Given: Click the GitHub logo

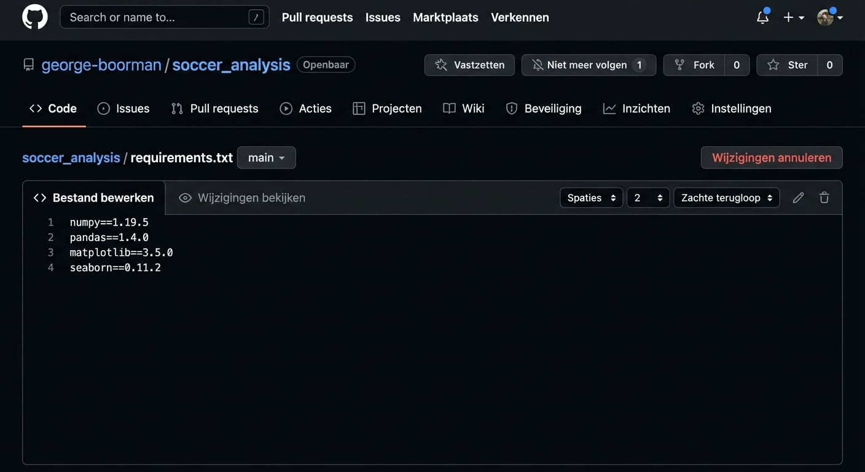Looking at the screenshot, I should pos(34,17).
